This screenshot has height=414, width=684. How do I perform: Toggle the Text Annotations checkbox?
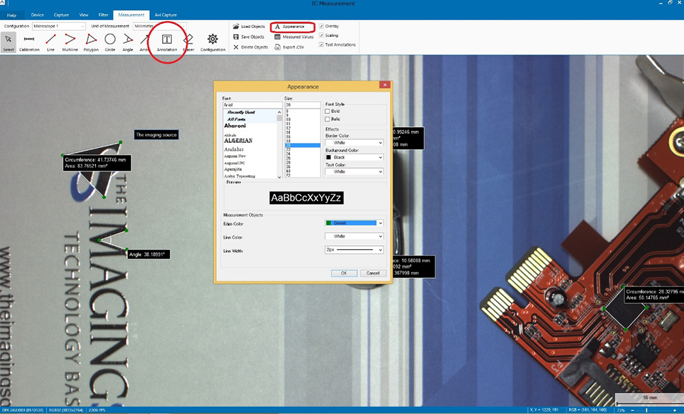[321, 44]
